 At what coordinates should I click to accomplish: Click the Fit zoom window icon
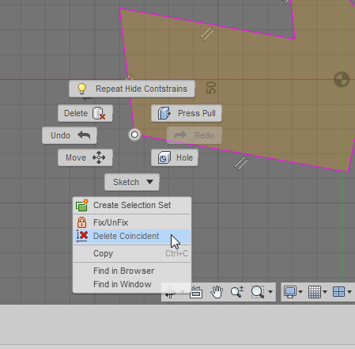tap(258, 292)
